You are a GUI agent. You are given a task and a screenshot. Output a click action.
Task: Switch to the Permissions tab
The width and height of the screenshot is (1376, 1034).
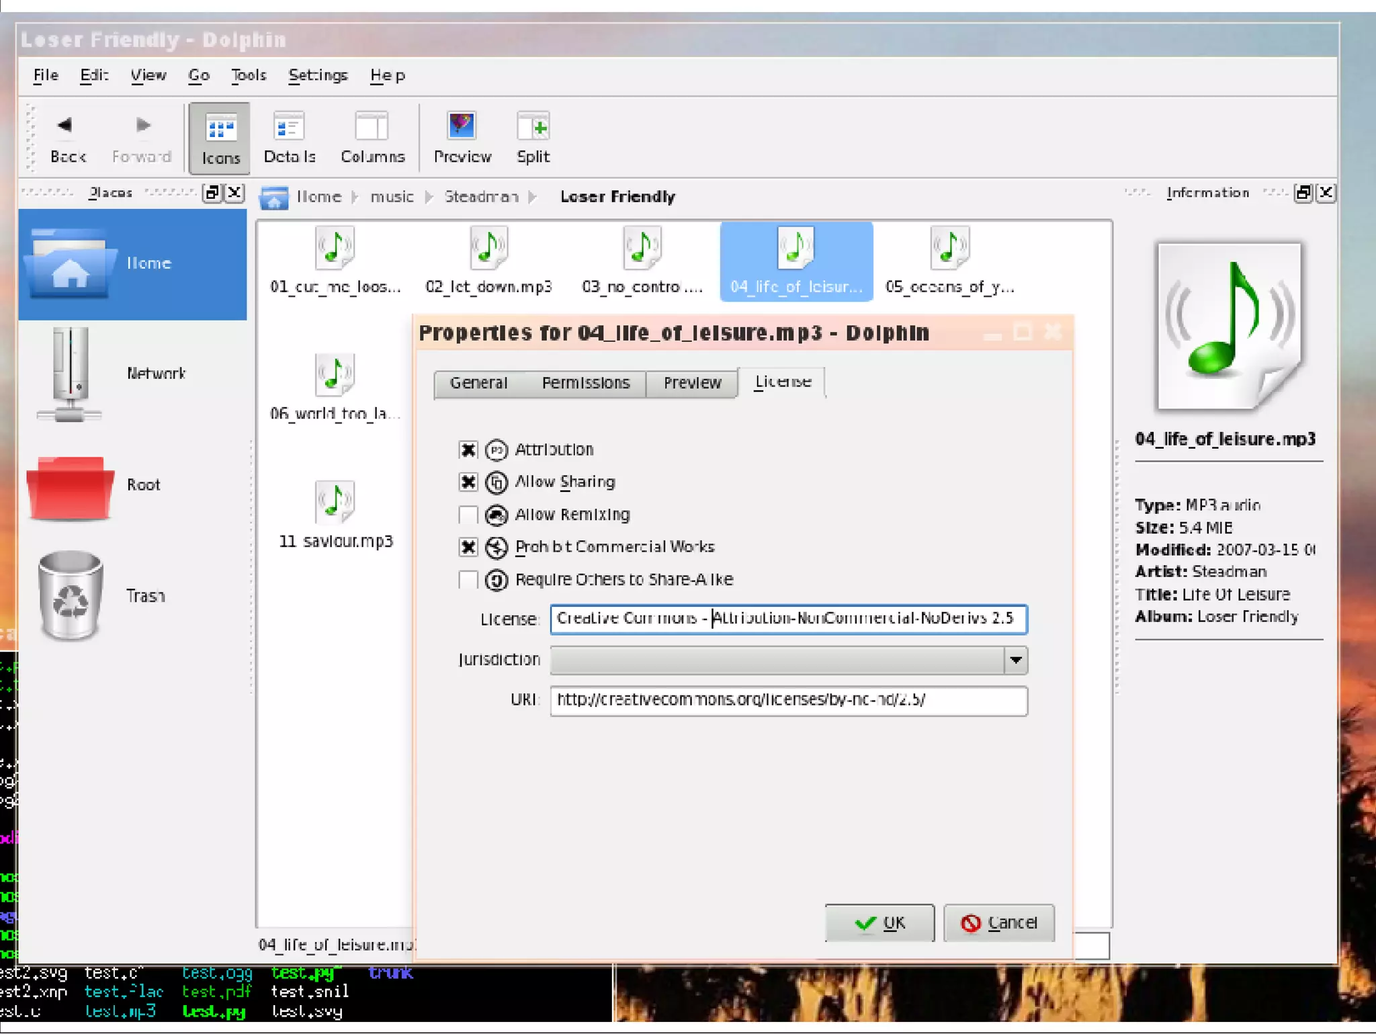coord(585,383)
